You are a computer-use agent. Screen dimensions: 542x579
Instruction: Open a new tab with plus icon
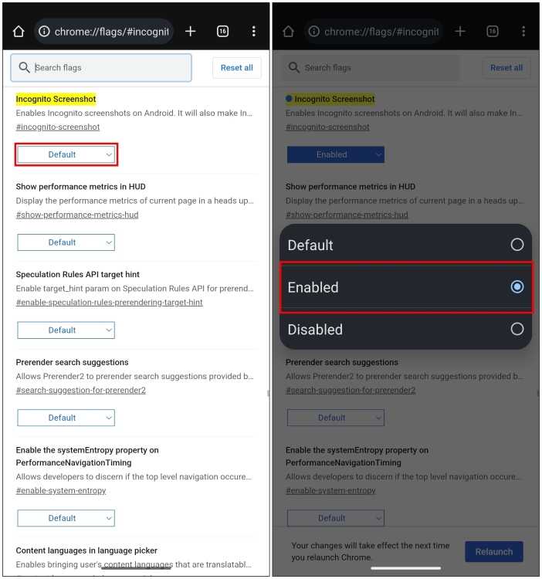pyautogui.click(x=190, y=32)
